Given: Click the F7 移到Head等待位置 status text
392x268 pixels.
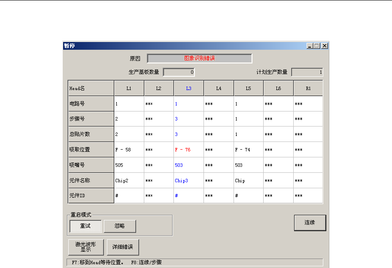Looking at the screenshot, I should (98, 262).
